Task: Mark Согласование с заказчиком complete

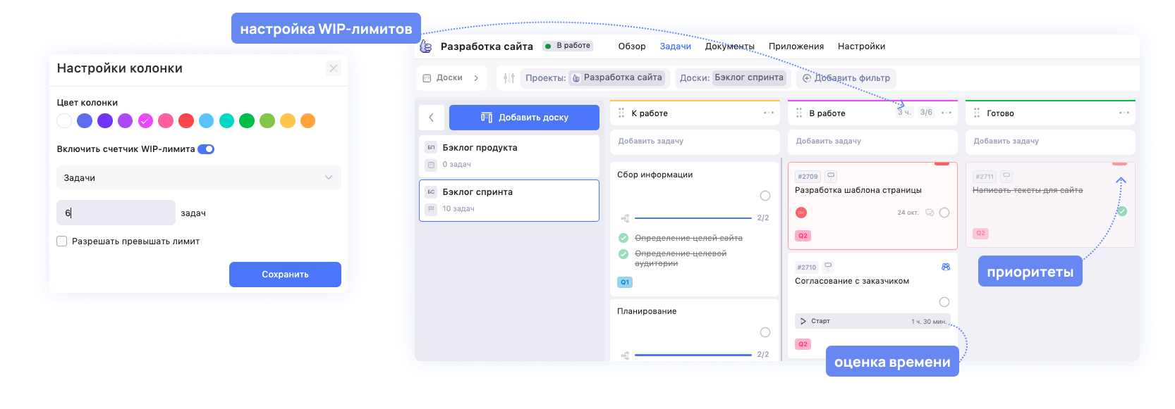Action: 944,302
